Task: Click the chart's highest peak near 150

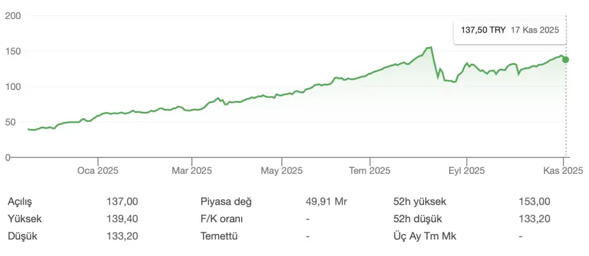Action: [x=430, y=47]
